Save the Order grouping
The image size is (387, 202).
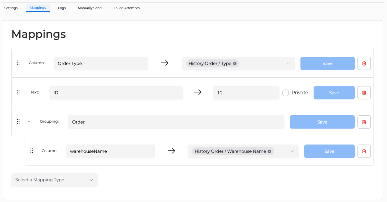coord(322,122)
